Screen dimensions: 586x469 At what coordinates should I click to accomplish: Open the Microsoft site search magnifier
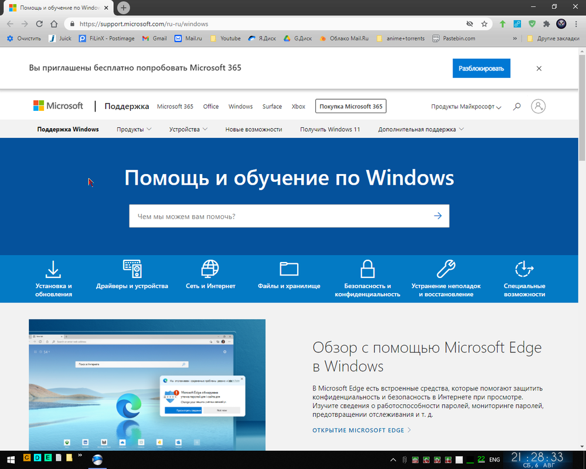(517, 107)
